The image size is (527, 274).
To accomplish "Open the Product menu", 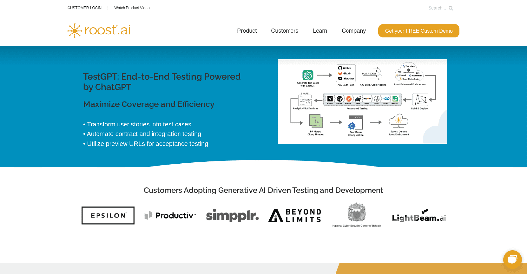I will tap(247, 31).
